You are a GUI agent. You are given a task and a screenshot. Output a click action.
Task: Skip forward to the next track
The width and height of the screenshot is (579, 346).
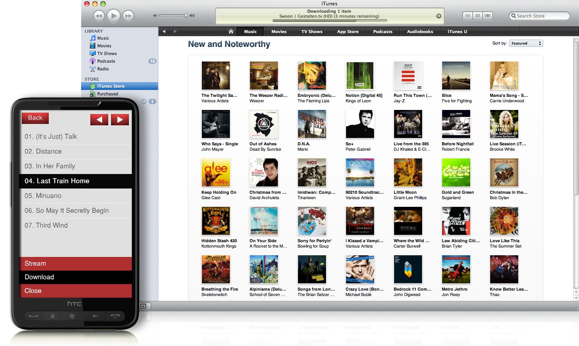[x=128, y=16]
